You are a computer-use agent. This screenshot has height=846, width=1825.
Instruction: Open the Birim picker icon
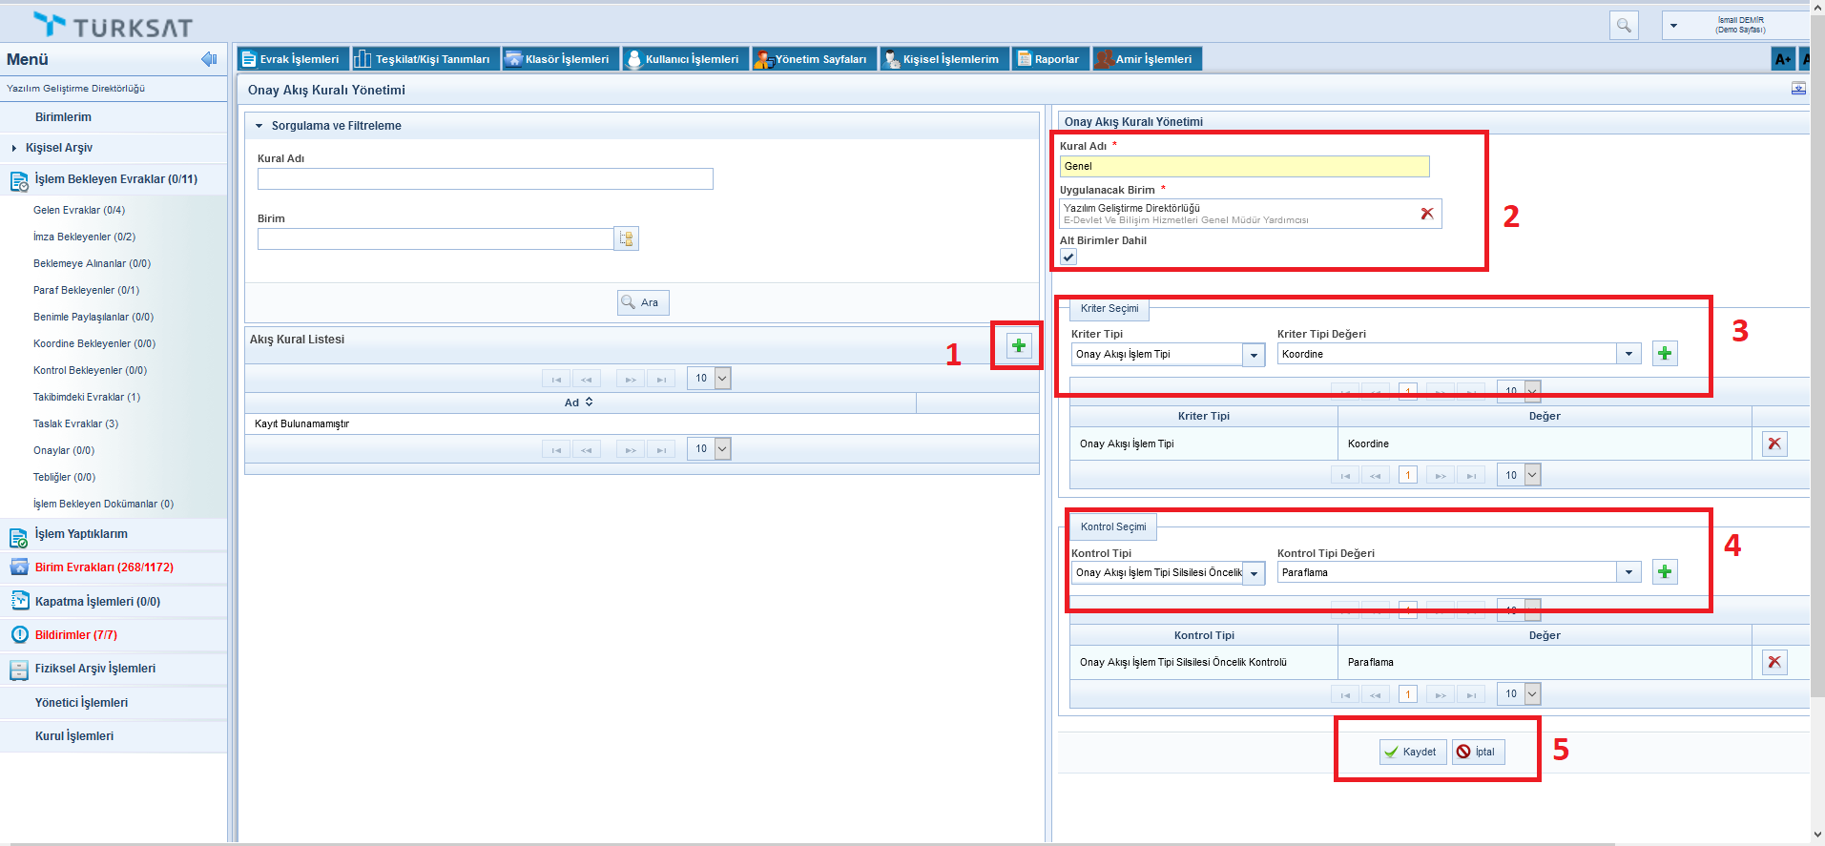626,238
